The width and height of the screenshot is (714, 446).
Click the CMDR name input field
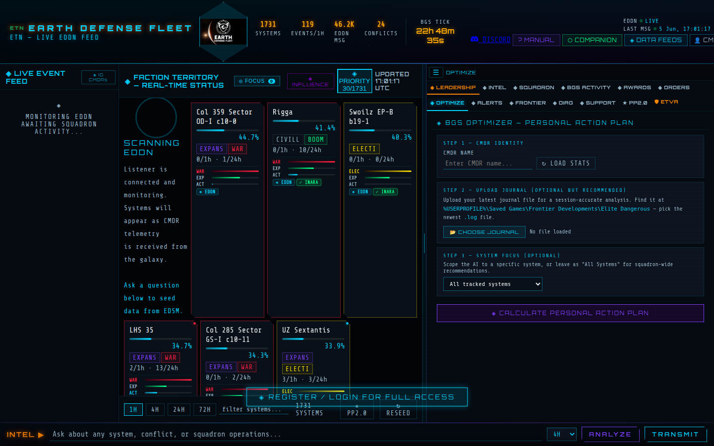click(x=488, y=164)
